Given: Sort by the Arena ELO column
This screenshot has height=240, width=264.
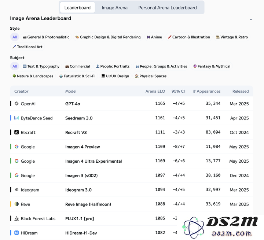Looking at the screenshot, I should tap(155, 91).
